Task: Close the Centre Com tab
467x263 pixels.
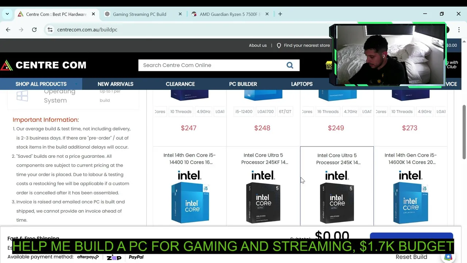Action: point(93,14)
